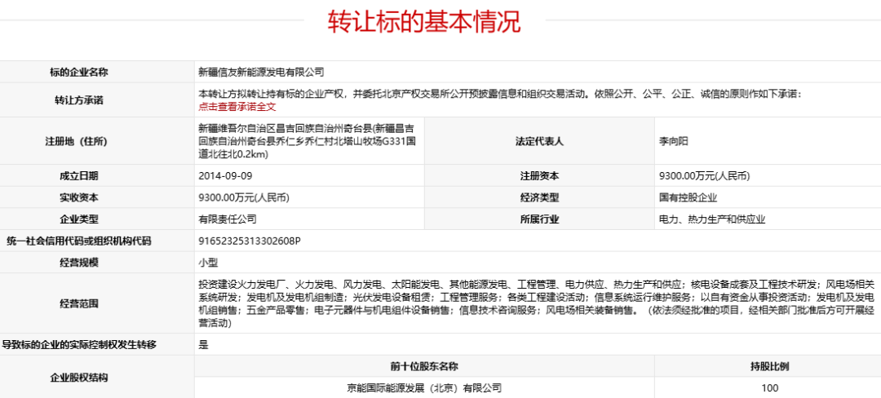Select the legal representative name 李向阳

coord(674,141)
